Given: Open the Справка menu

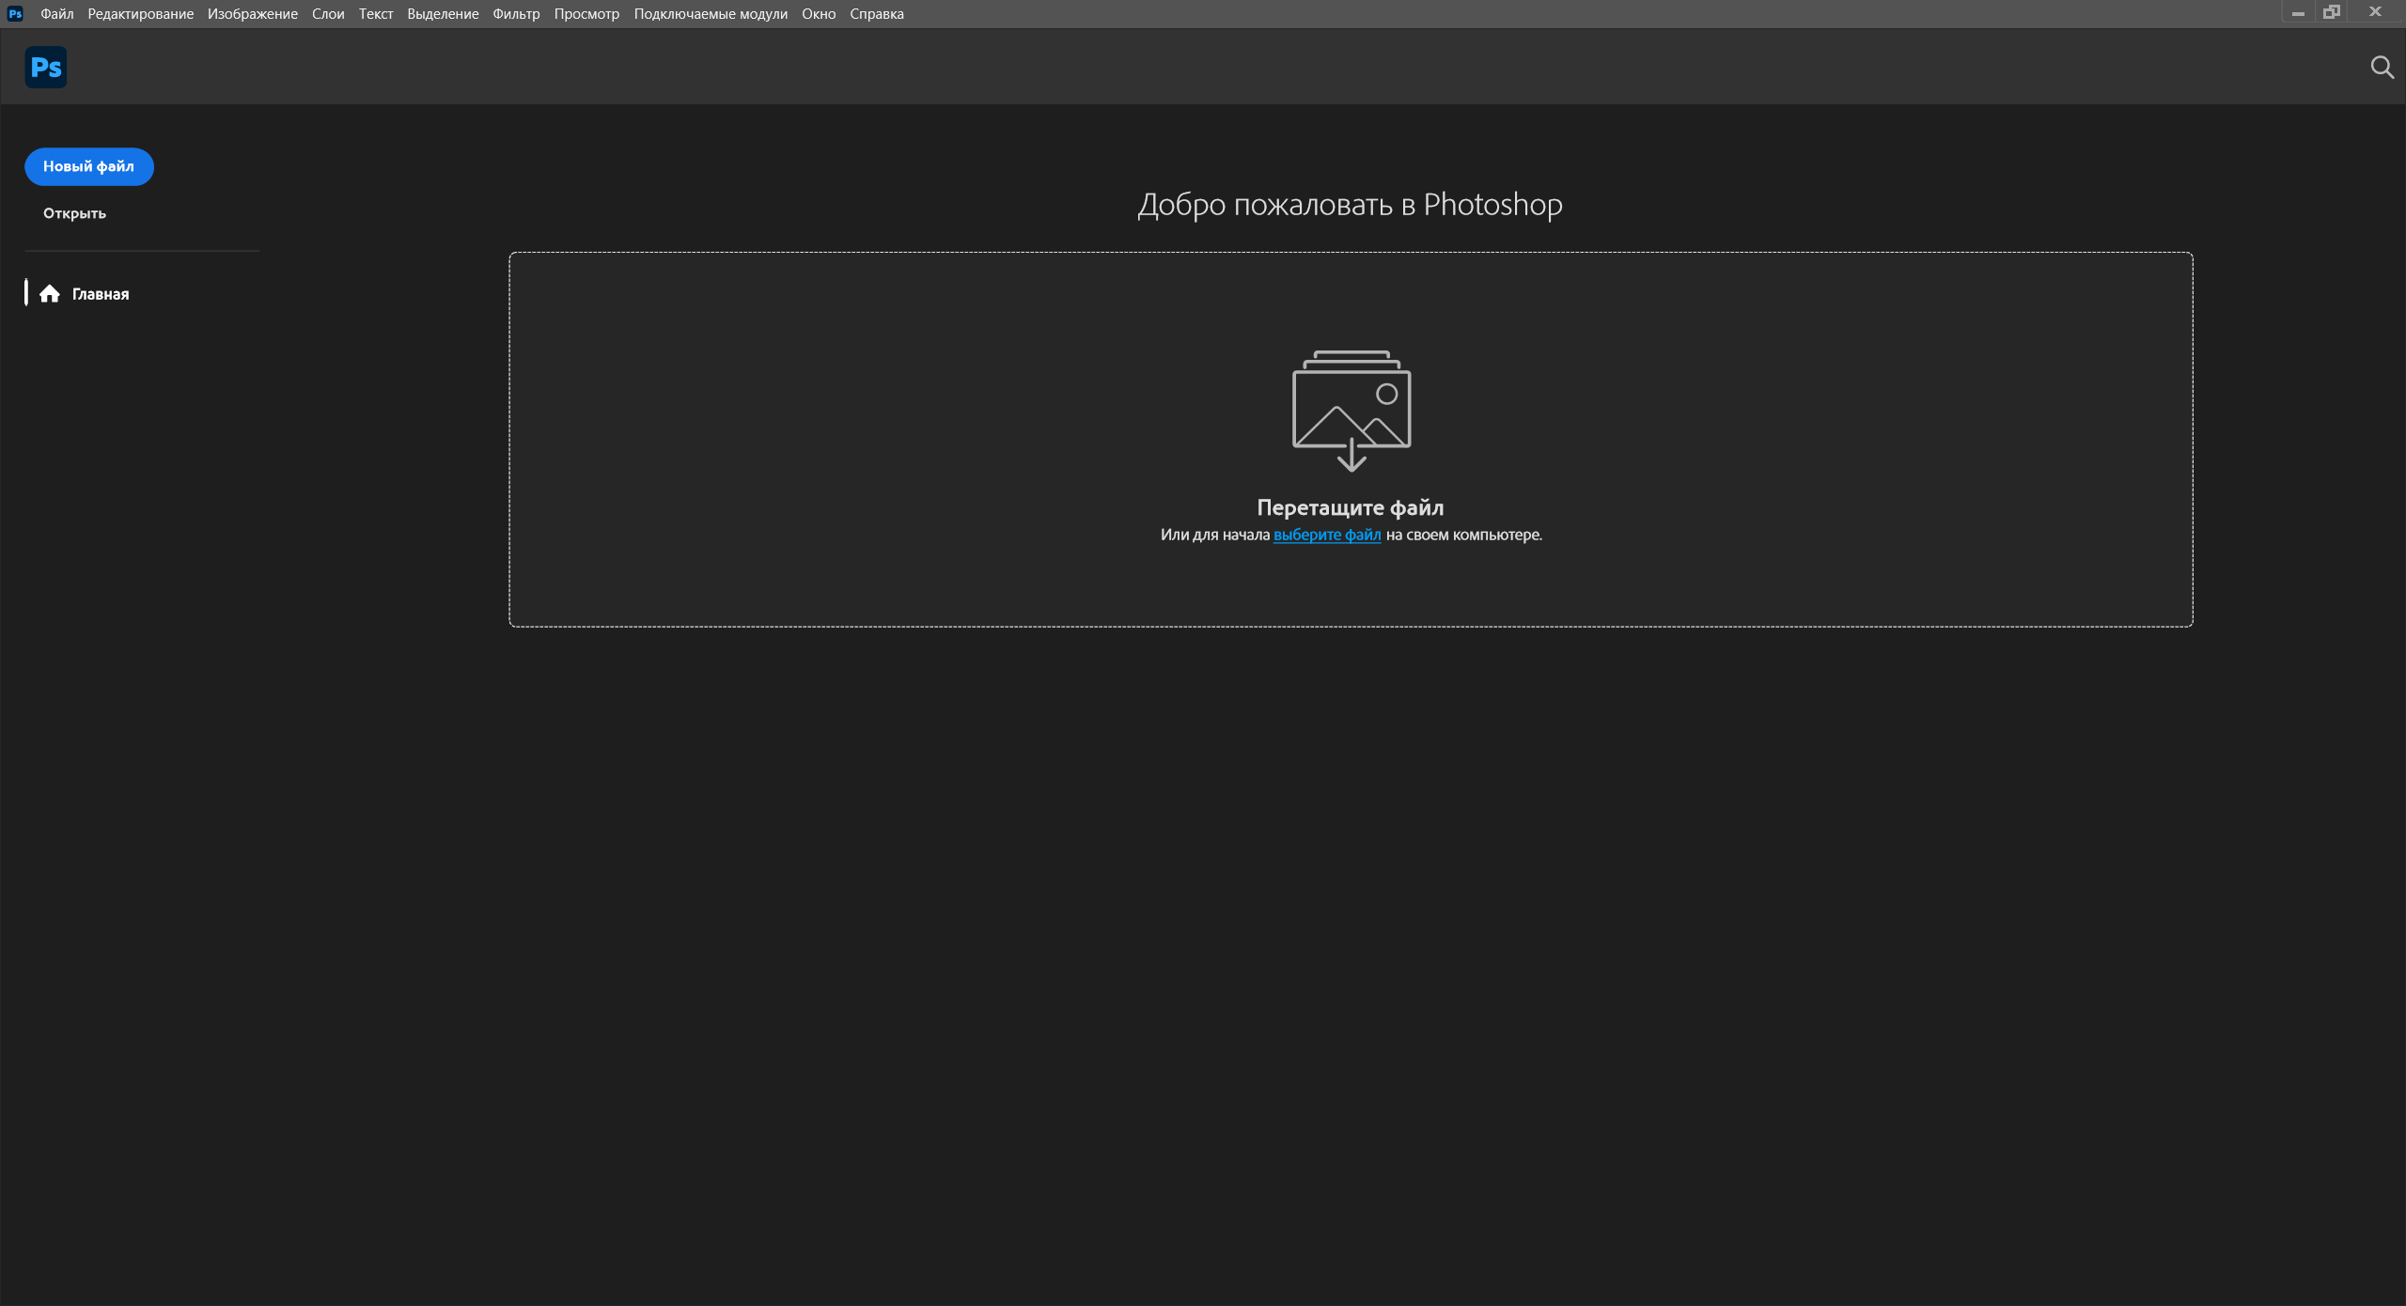Looking at the screenshot, I should (x=877, y=14).
